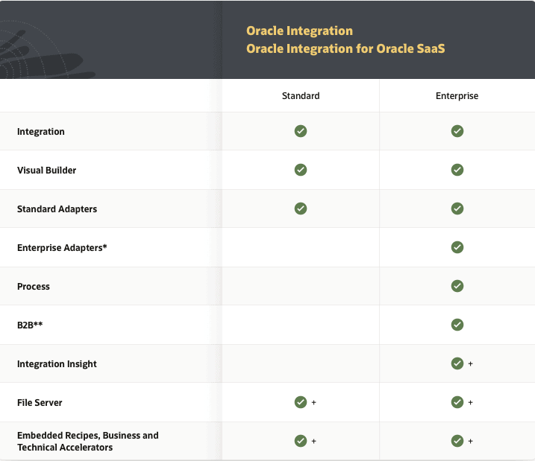Click the Oracle Integration heading

pyautogui.click(x=299, y=31)
